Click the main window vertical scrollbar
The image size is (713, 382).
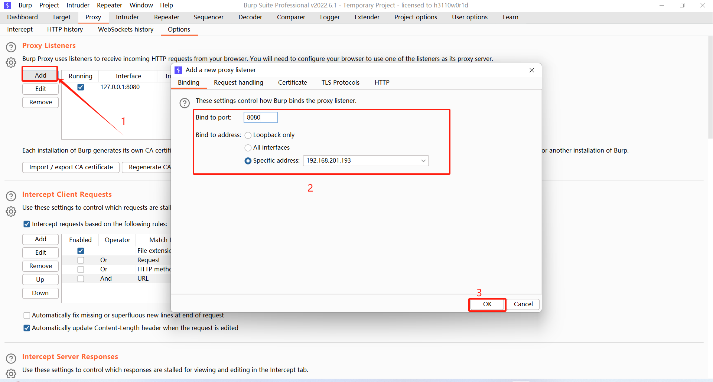coord(710,87)
